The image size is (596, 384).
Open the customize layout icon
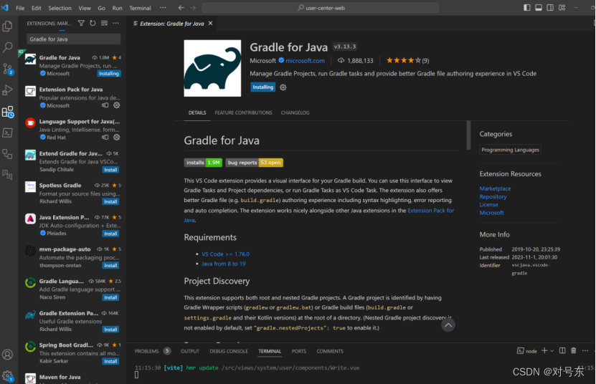tap(562, 8)
